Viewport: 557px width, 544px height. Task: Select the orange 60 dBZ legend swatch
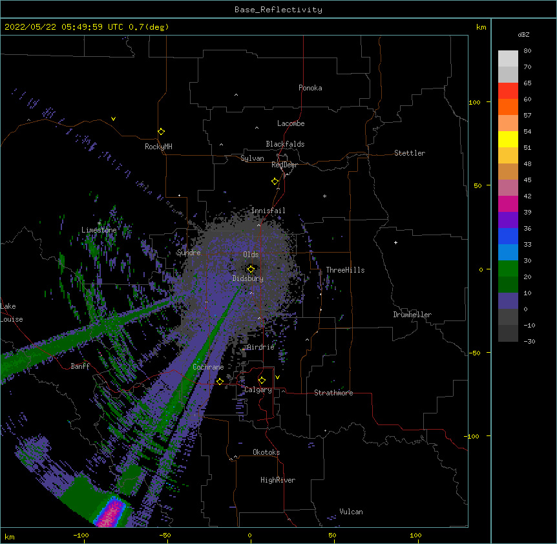(508, 107)
